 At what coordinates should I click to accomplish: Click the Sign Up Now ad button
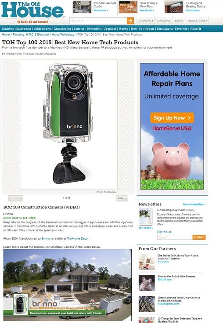[x=172, y=118]
